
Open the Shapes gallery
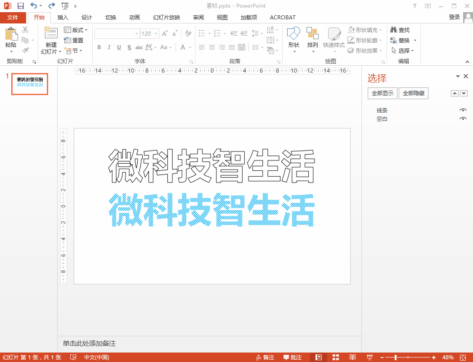point(293,39)
